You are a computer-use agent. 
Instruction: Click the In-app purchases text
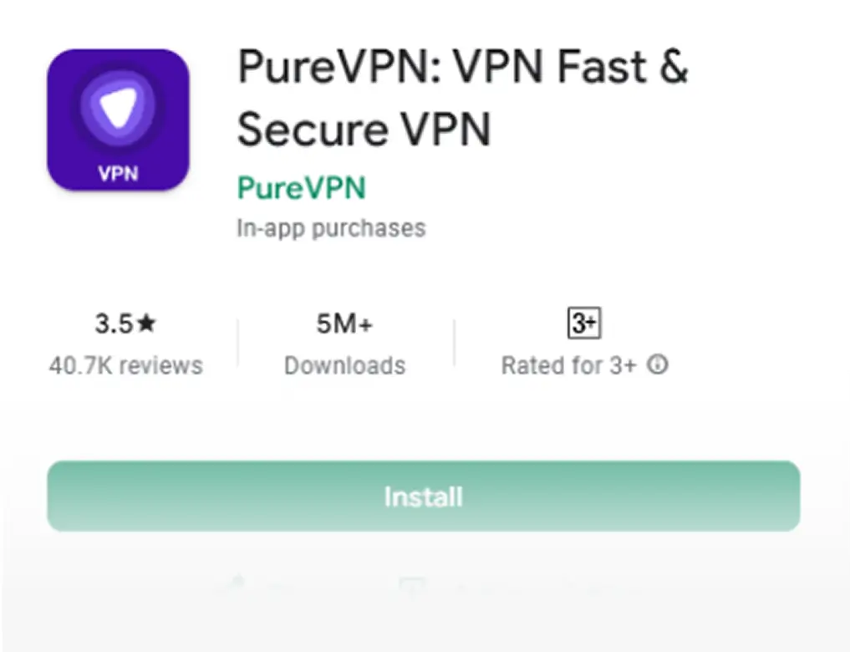(331, 228)
